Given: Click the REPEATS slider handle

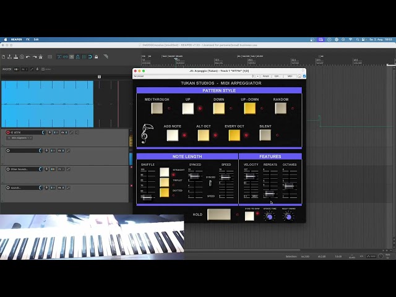Looking at the screenshot, I should pos(270,194).
